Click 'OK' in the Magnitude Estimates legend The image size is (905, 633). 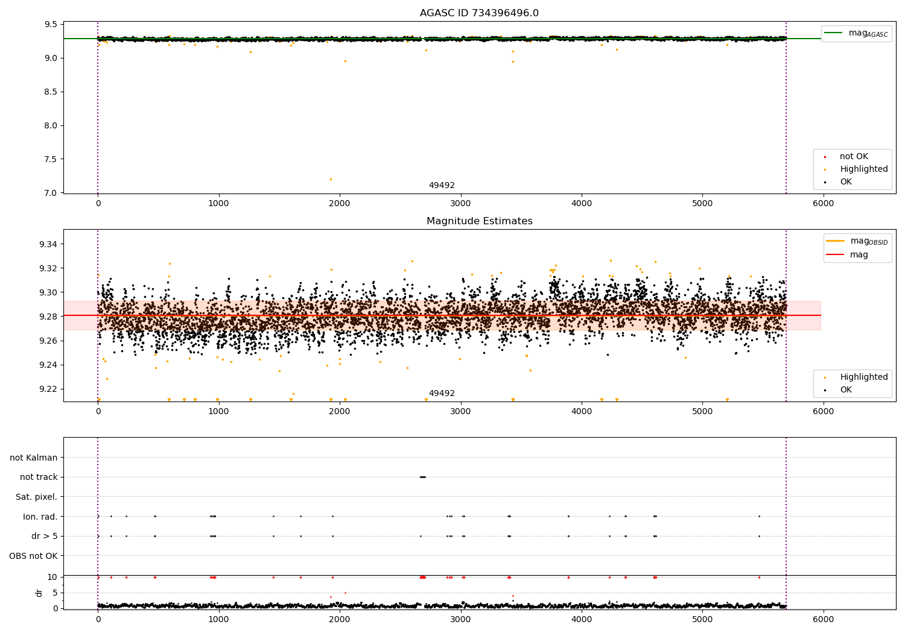click(x=846, y=390)
